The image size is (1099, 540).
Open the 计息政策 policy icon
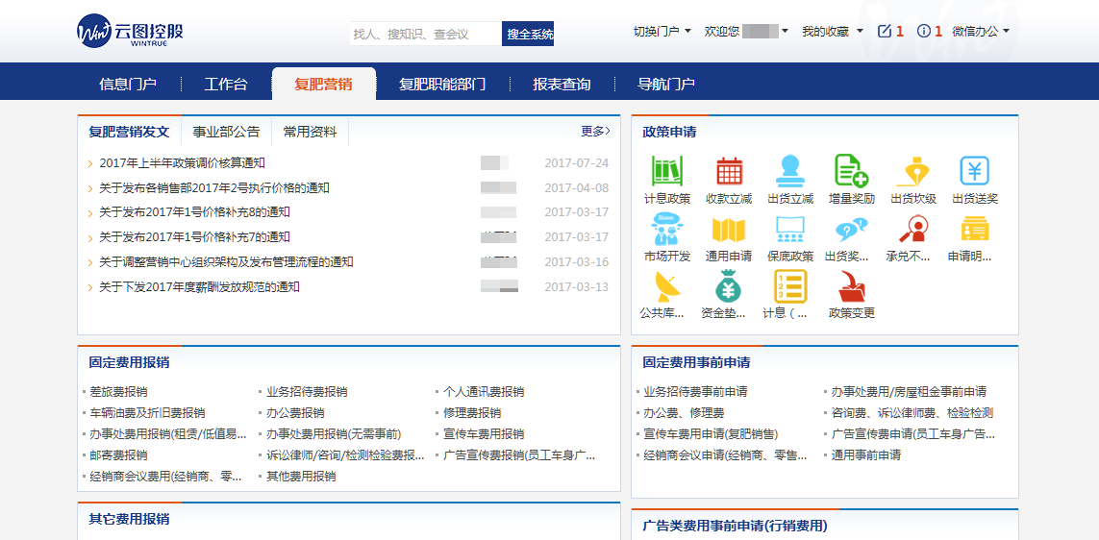tap(666, 172)
